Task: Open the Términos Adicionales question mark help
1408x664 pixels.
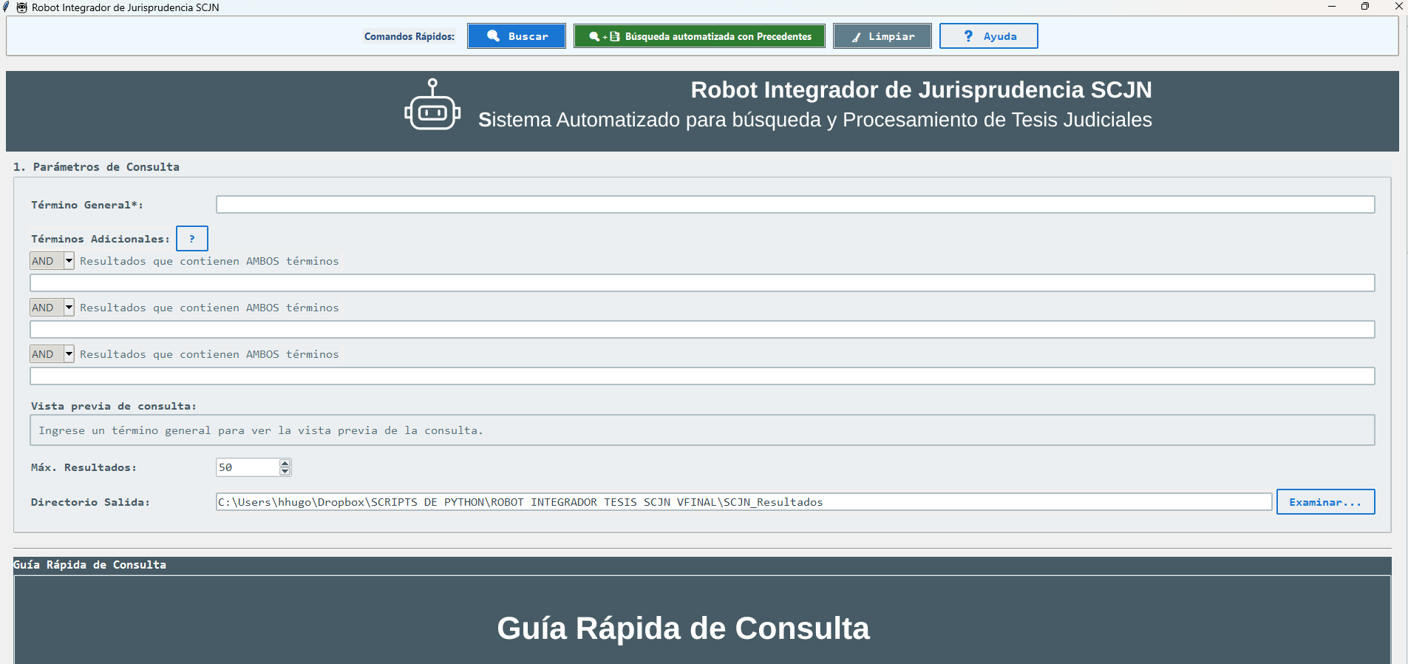Action: [192, 239]
